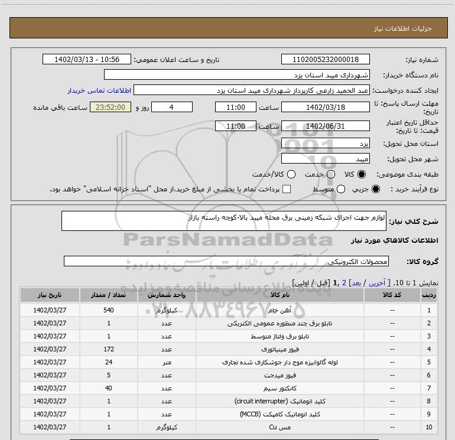Viewport: 455px width, 440px height.
Task: Click the نام کالا column header
Action: [280, 295]
